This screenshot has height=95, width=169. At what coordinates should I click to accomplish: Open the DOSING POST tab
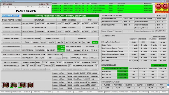tap(134, 92)
